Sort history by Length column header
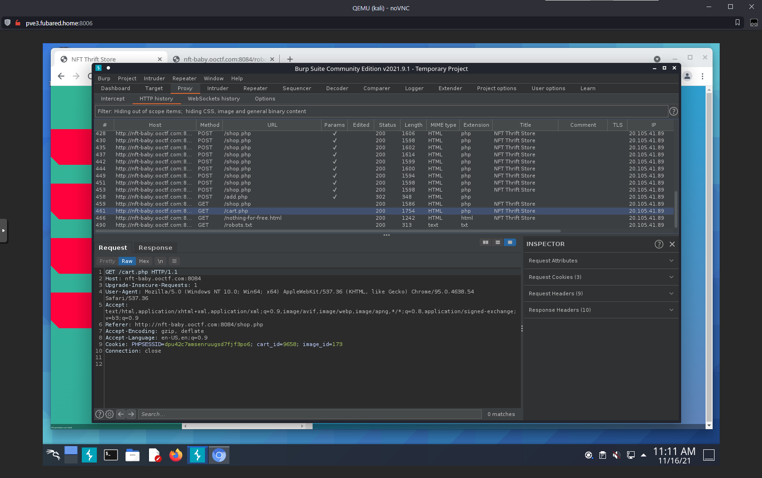 pos(414,125)
